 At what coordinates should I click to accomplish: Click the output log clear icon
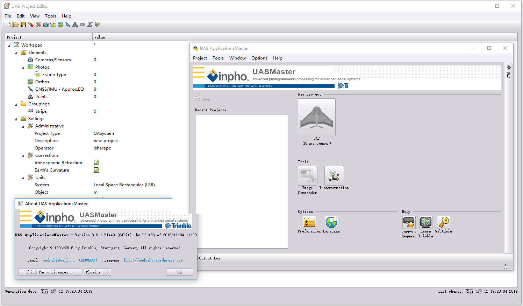[x=505, y=266]
